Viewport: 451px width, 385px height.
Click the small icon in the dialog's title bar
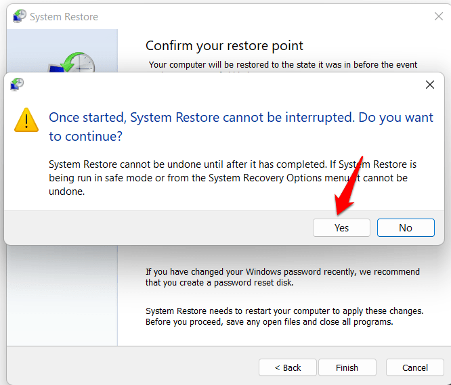pos(18,84)
